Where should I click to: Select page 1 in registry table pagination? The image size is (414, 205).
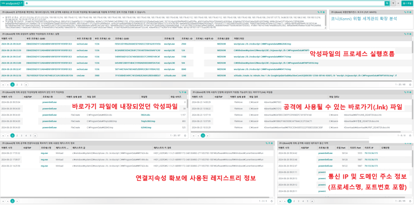click(12, 201)
